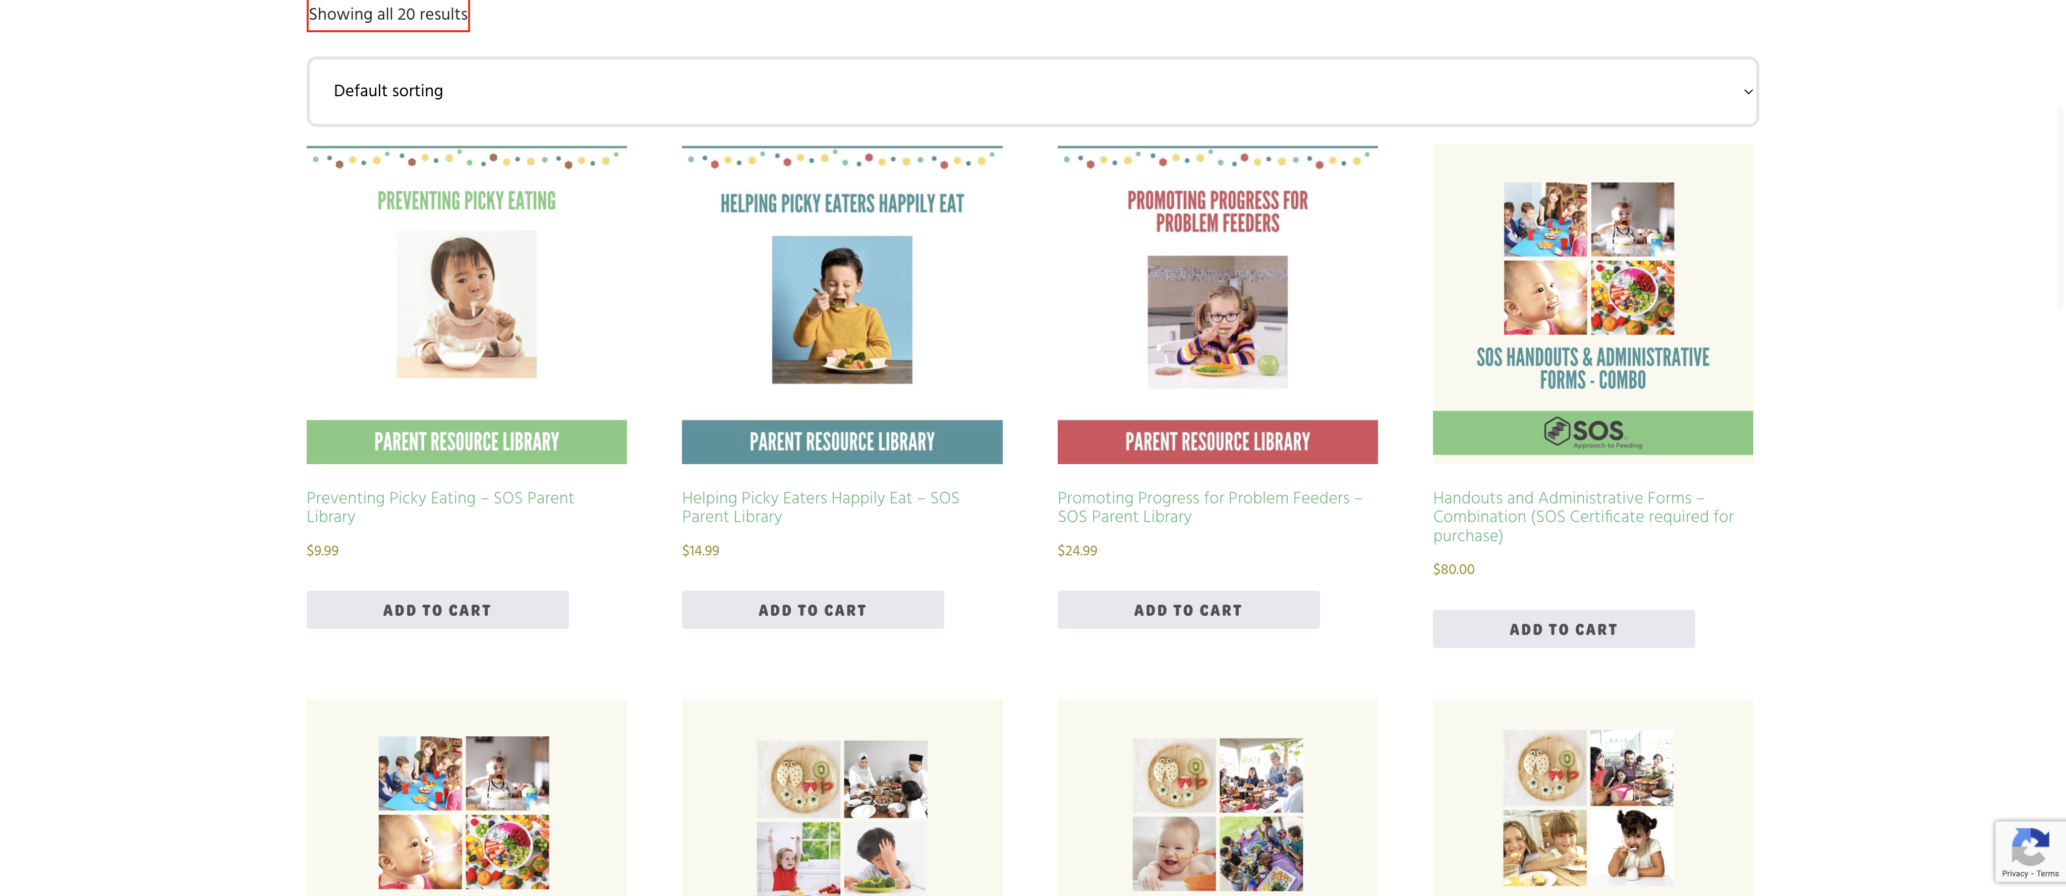Open the reCAPTCHA Privacy link

click(x=2015, y=873)
